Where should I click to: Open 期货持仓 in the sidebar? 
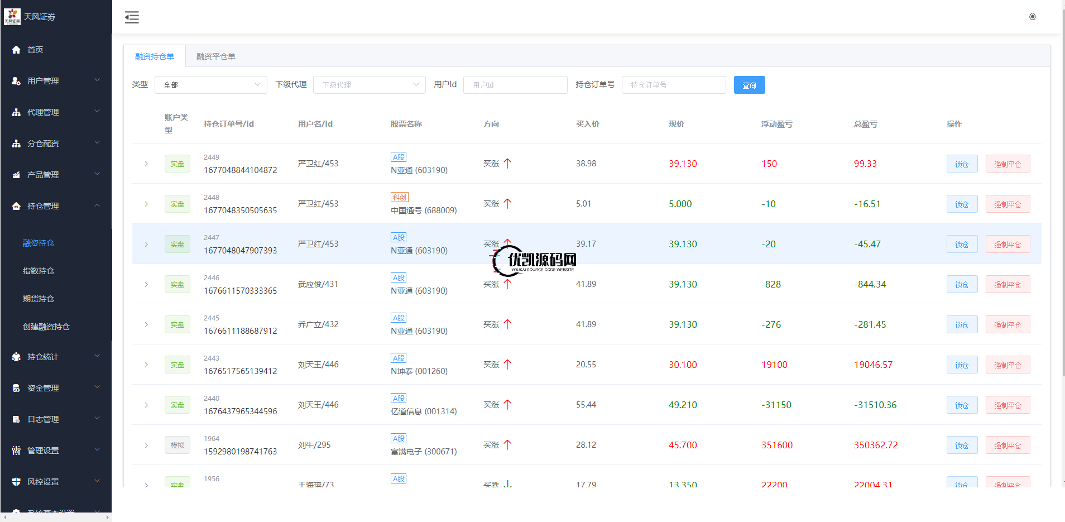coord(39,299)
